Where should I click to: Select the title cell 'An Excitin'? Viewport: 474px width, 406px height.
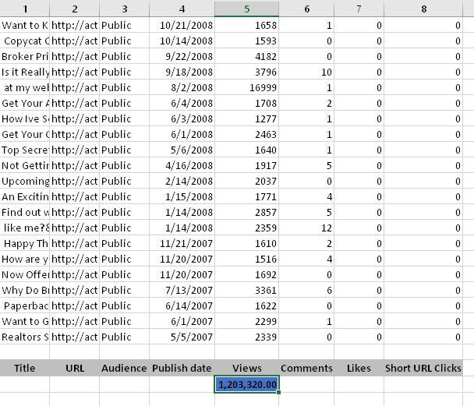coord(25,196)
